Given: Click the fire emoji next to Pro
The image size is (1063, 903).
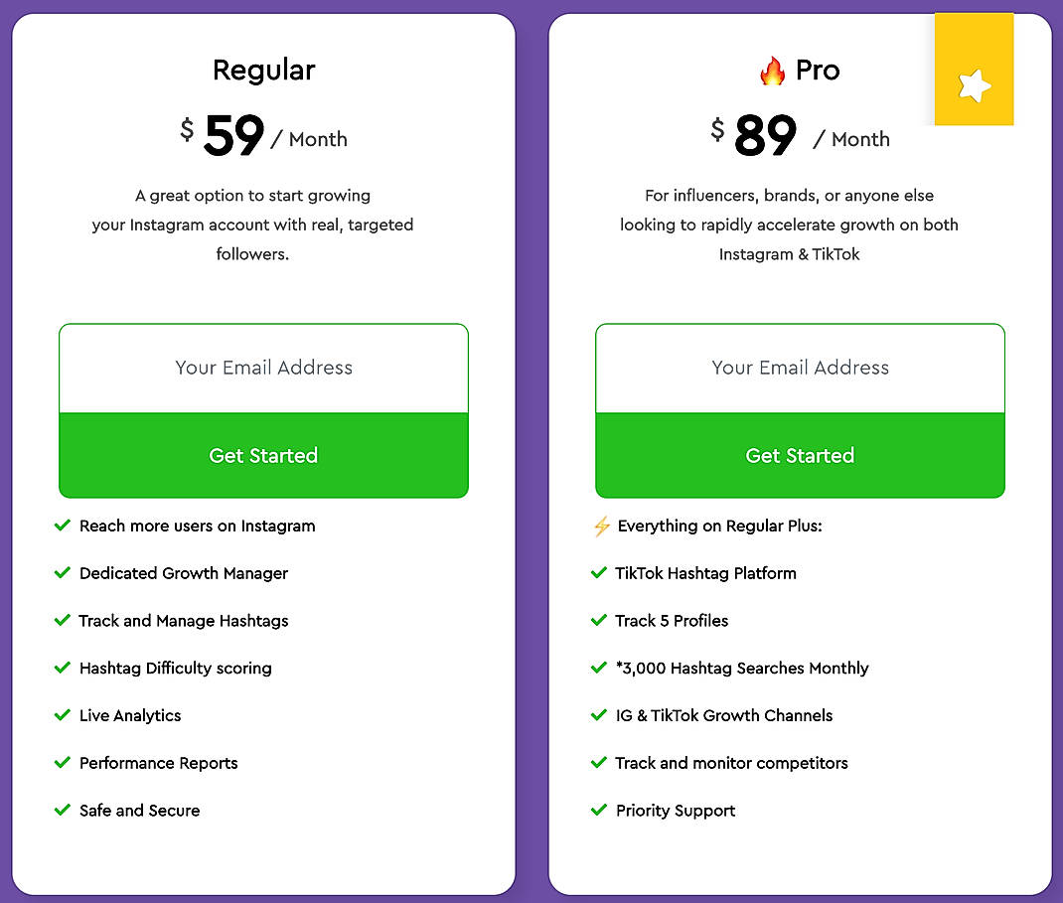Looking at the screenshot, I should (x=772, y=71).
